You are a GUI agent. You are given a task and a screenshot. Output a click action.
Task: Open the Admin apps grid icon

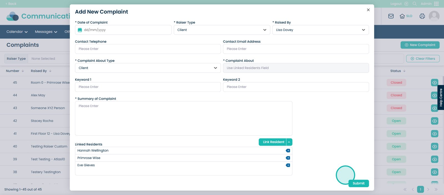click(436, 4)
